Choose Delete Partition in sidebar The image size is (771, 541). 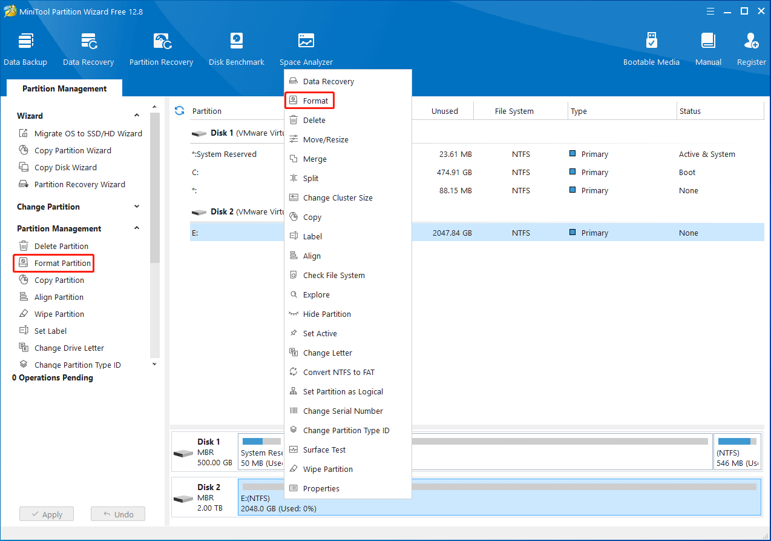click(53, 246)
